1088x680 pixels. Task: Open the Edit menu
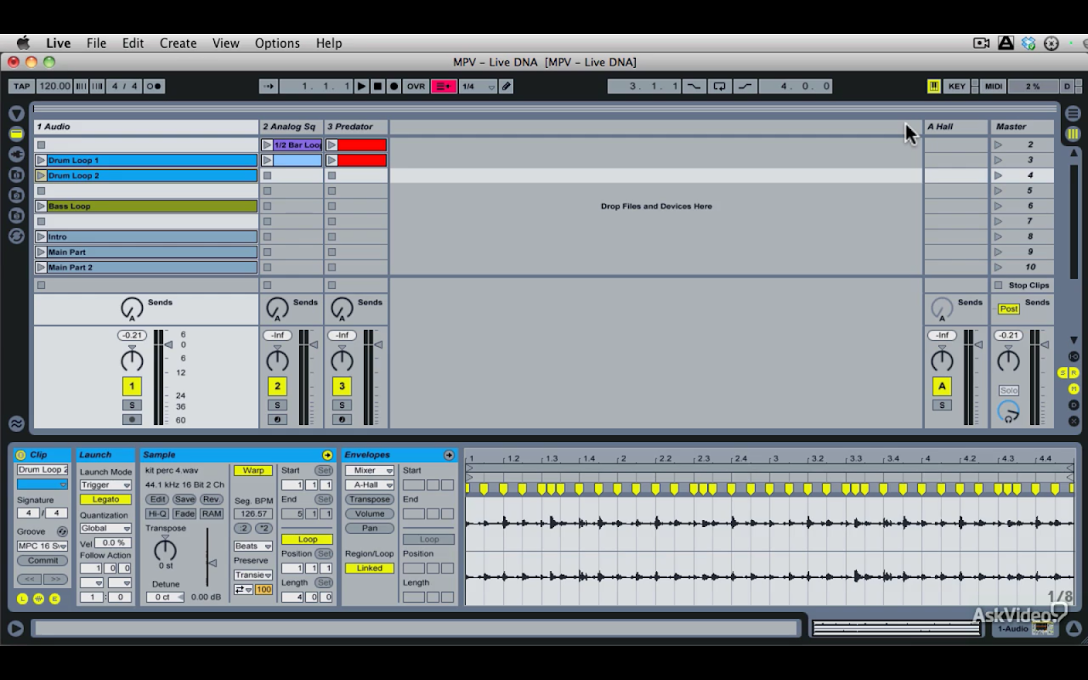(133, 43)
